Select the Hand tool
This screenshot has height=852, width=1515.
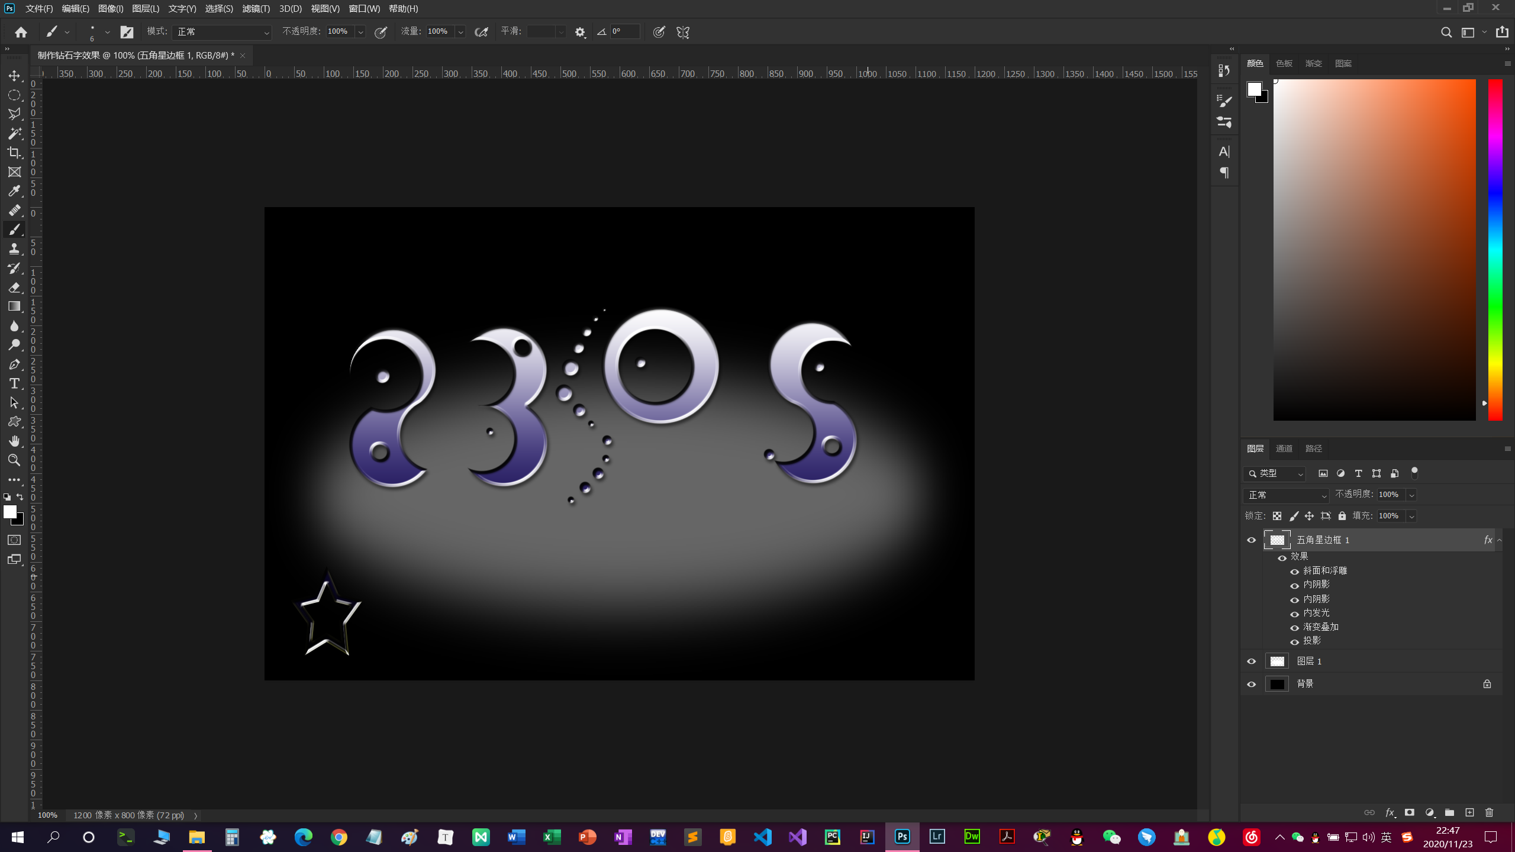(14, 441)
